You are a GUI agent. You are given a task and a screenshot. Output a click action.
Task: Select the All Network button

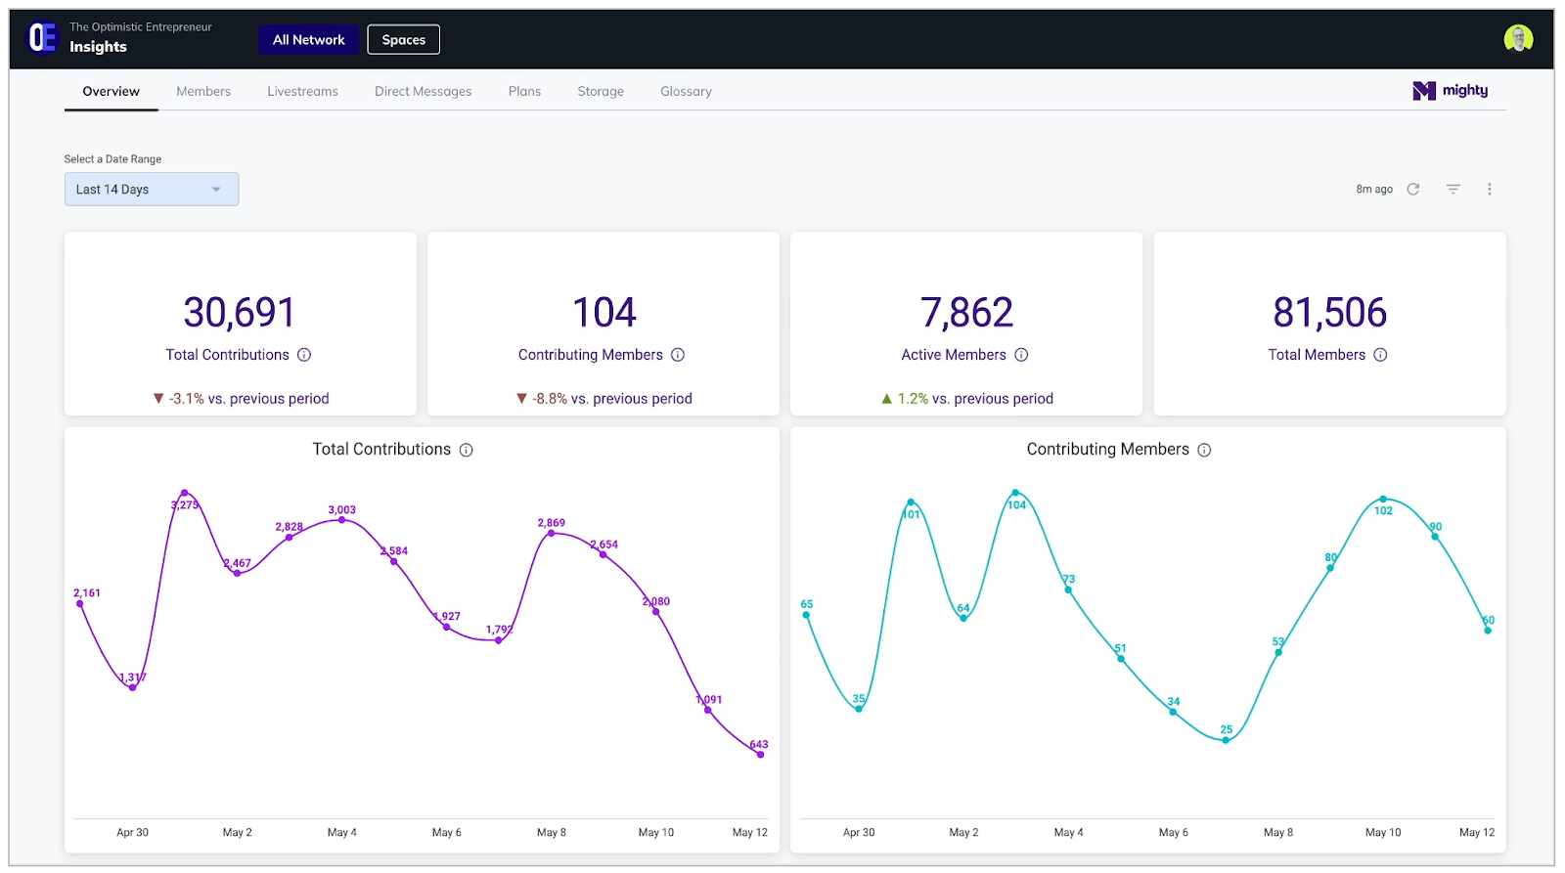coord(309,40)
